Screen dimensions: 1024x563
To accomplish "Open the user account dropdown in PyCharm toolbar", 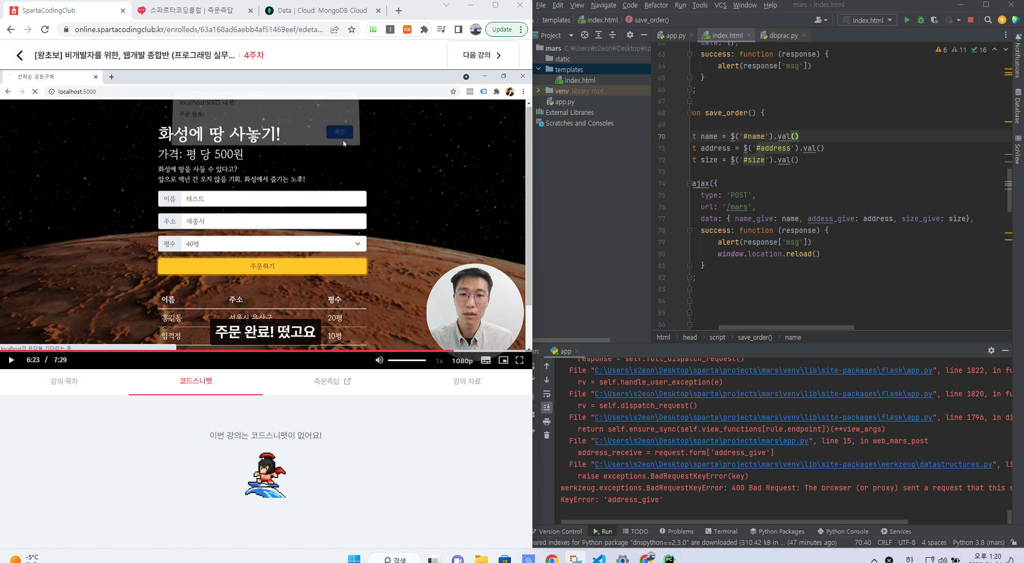I will 820,20.
